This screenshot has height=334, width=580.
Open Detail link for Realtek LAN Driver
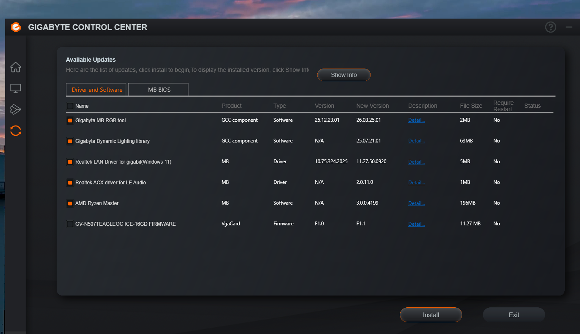tap(416, 162)
